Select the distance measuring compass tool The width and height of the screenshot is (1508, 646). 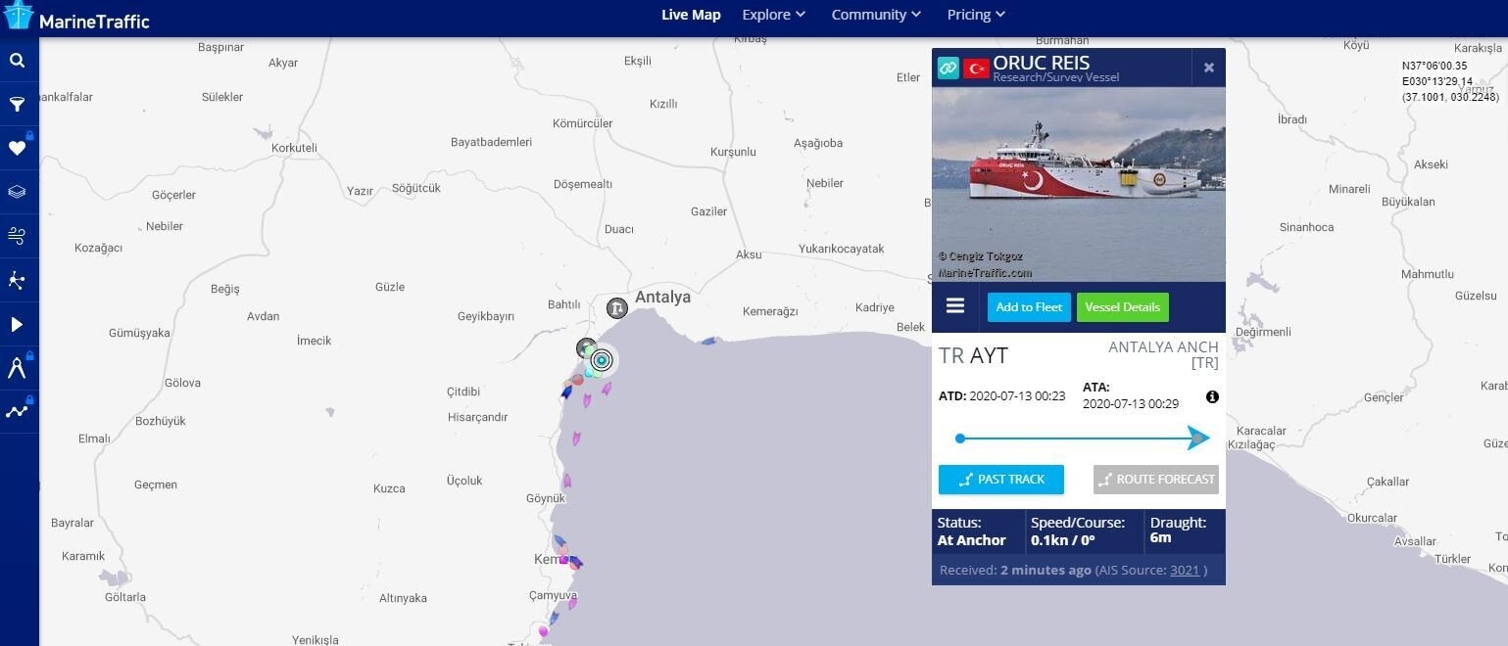(x=17, y=368)
